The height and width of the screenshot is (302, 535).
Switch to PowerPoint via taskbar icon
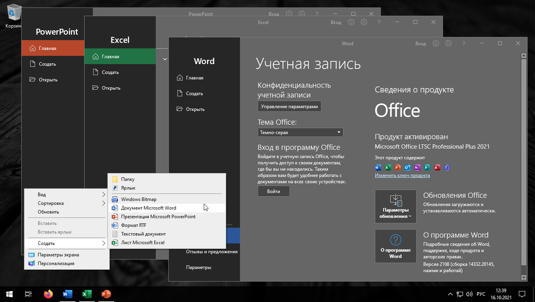point(106,294)
